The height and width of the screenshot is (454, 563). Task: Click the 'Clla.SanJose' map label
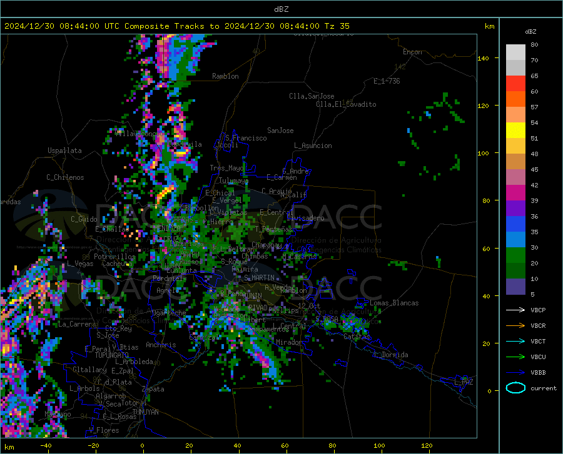(312, 96)
